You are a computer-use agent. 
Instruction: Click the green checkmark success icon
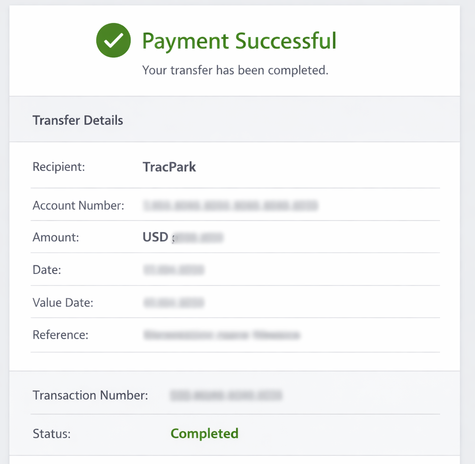pyautogui.click(x=113, y=40)
